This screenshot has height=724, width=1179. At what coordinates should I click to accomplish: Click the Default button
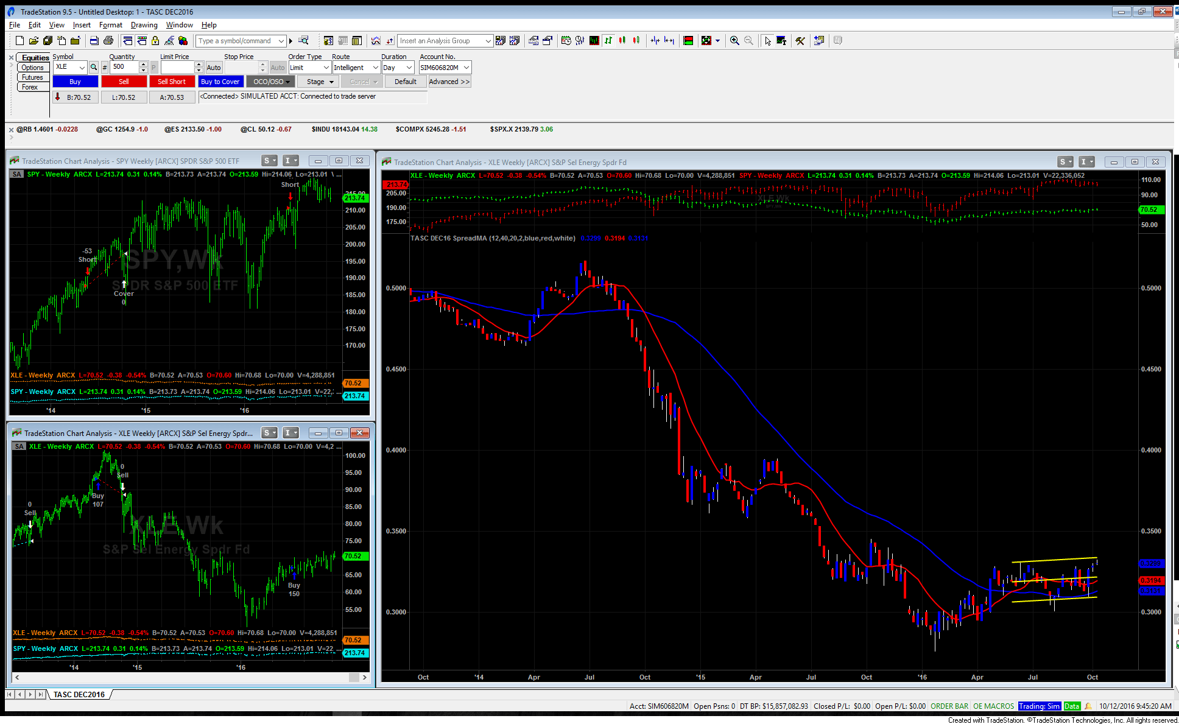[x=406, y=82]
